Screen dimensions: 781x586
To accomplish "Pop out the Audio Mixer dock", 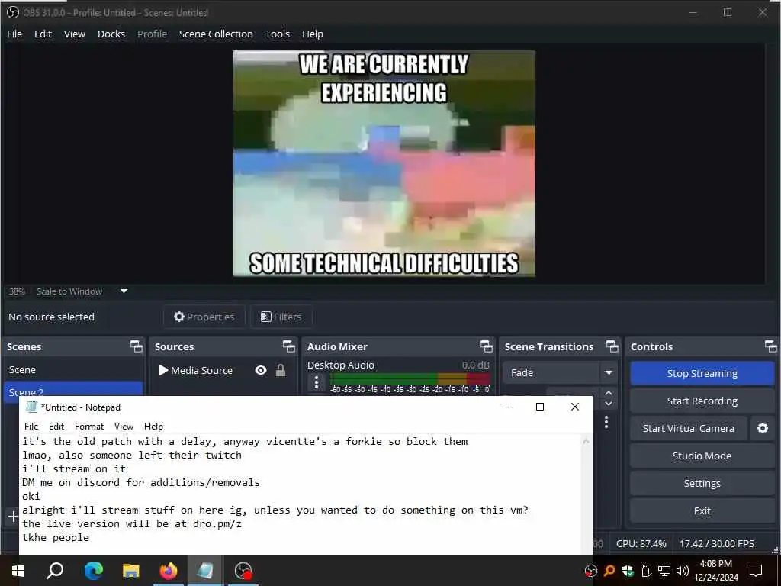I will pos(486,346).
